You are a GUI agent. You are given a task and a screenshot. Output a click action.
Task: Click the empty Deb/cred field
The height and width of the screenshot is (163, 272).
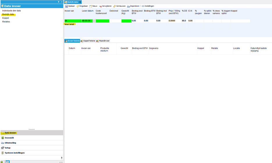115,21
